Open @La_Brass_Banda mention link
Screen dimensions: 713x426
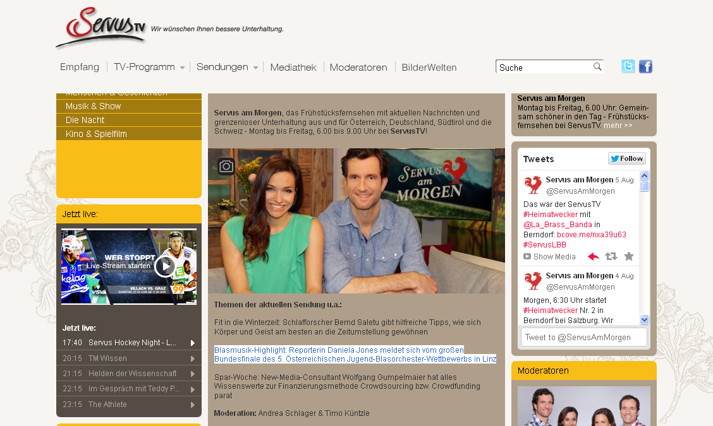click(558, 224)
